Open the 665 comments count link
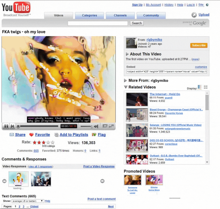Screen dimensions: 220x209 coord(36,151)
